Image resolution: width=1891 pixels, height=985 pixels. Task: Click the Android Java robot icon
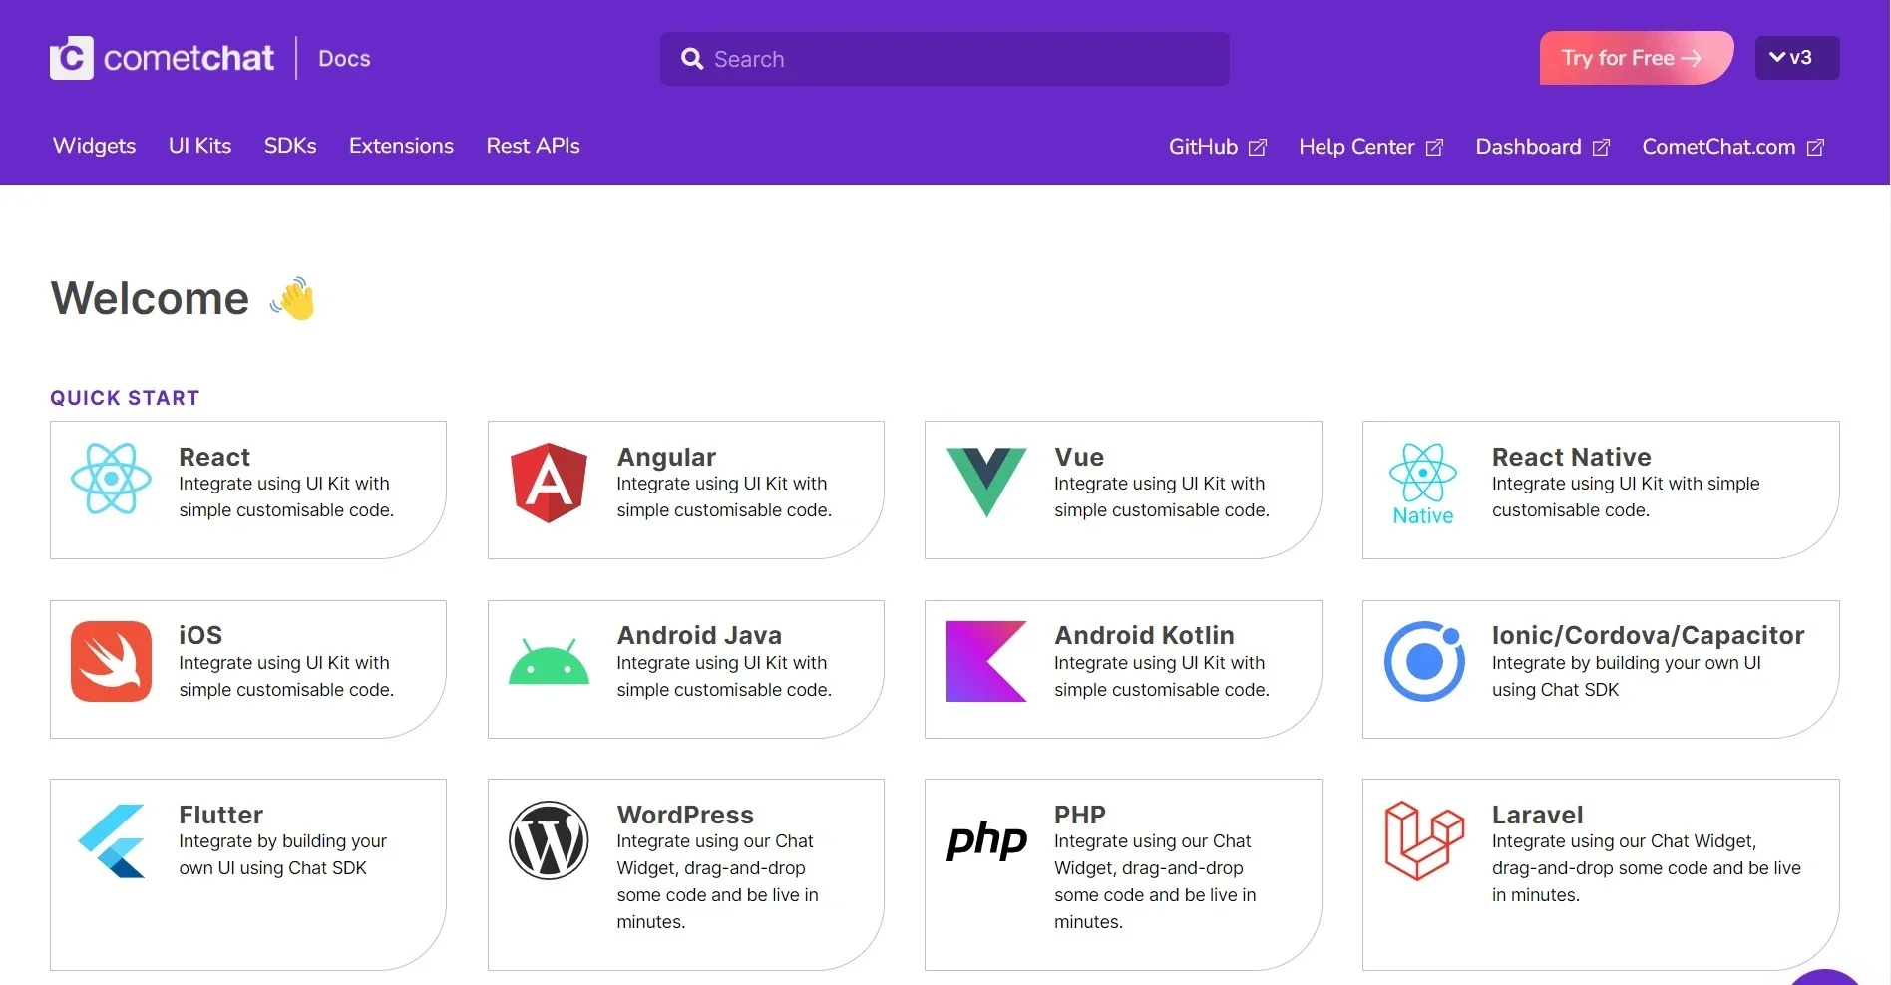(x=548, y=661)
